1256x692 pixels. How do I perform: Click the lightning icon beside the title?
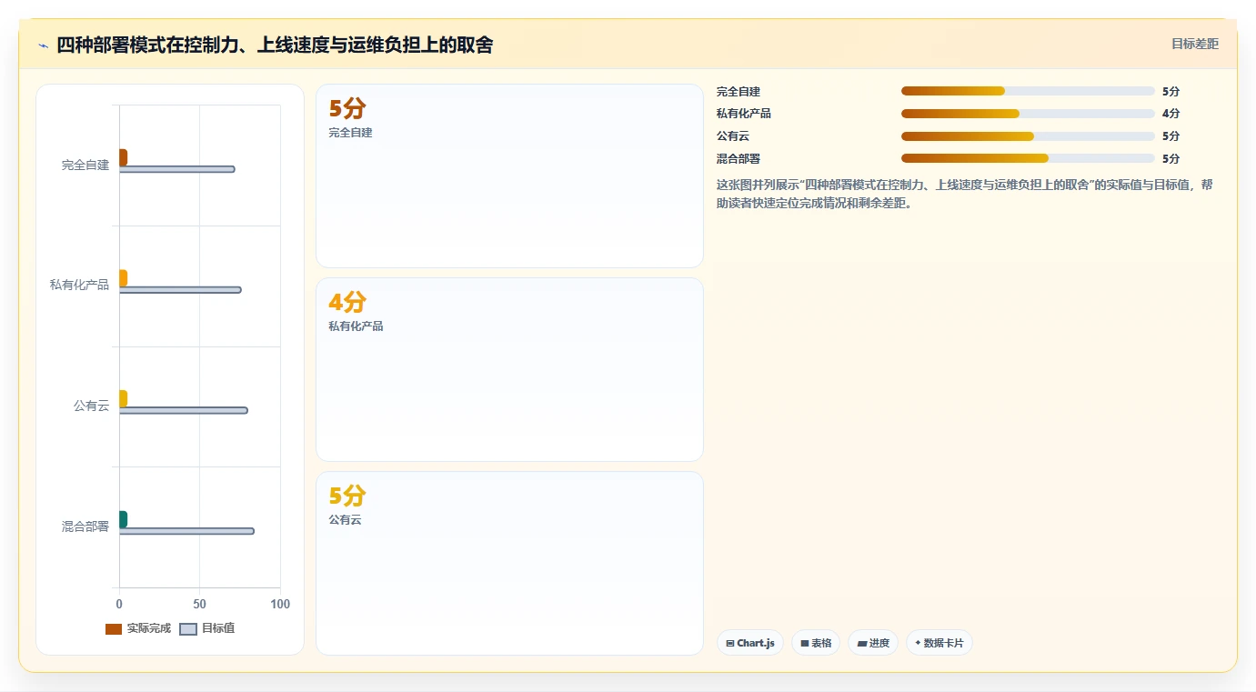click(43, 45)
